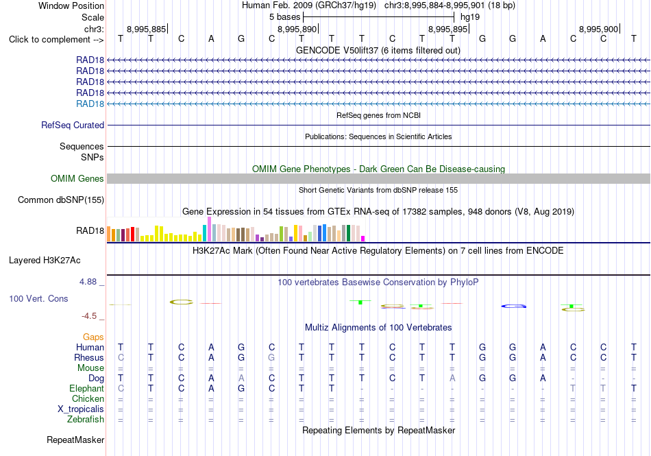Click the 'Click to complement -->' label
Viewport: 651px width, 456px height.
56,40
